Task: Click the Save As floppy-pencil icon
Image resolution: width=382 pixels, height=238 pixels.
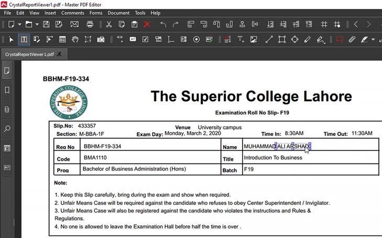Action: coord(59,24)
